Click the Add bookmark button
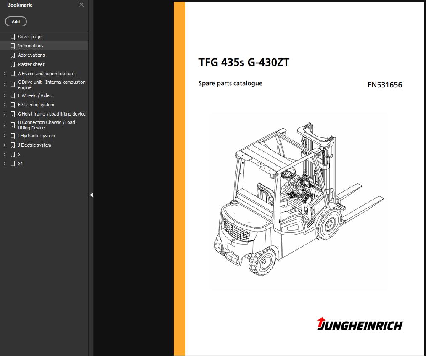Image resolution: width=426 pixels, height=356 pixels. click(x=16, y=21)
